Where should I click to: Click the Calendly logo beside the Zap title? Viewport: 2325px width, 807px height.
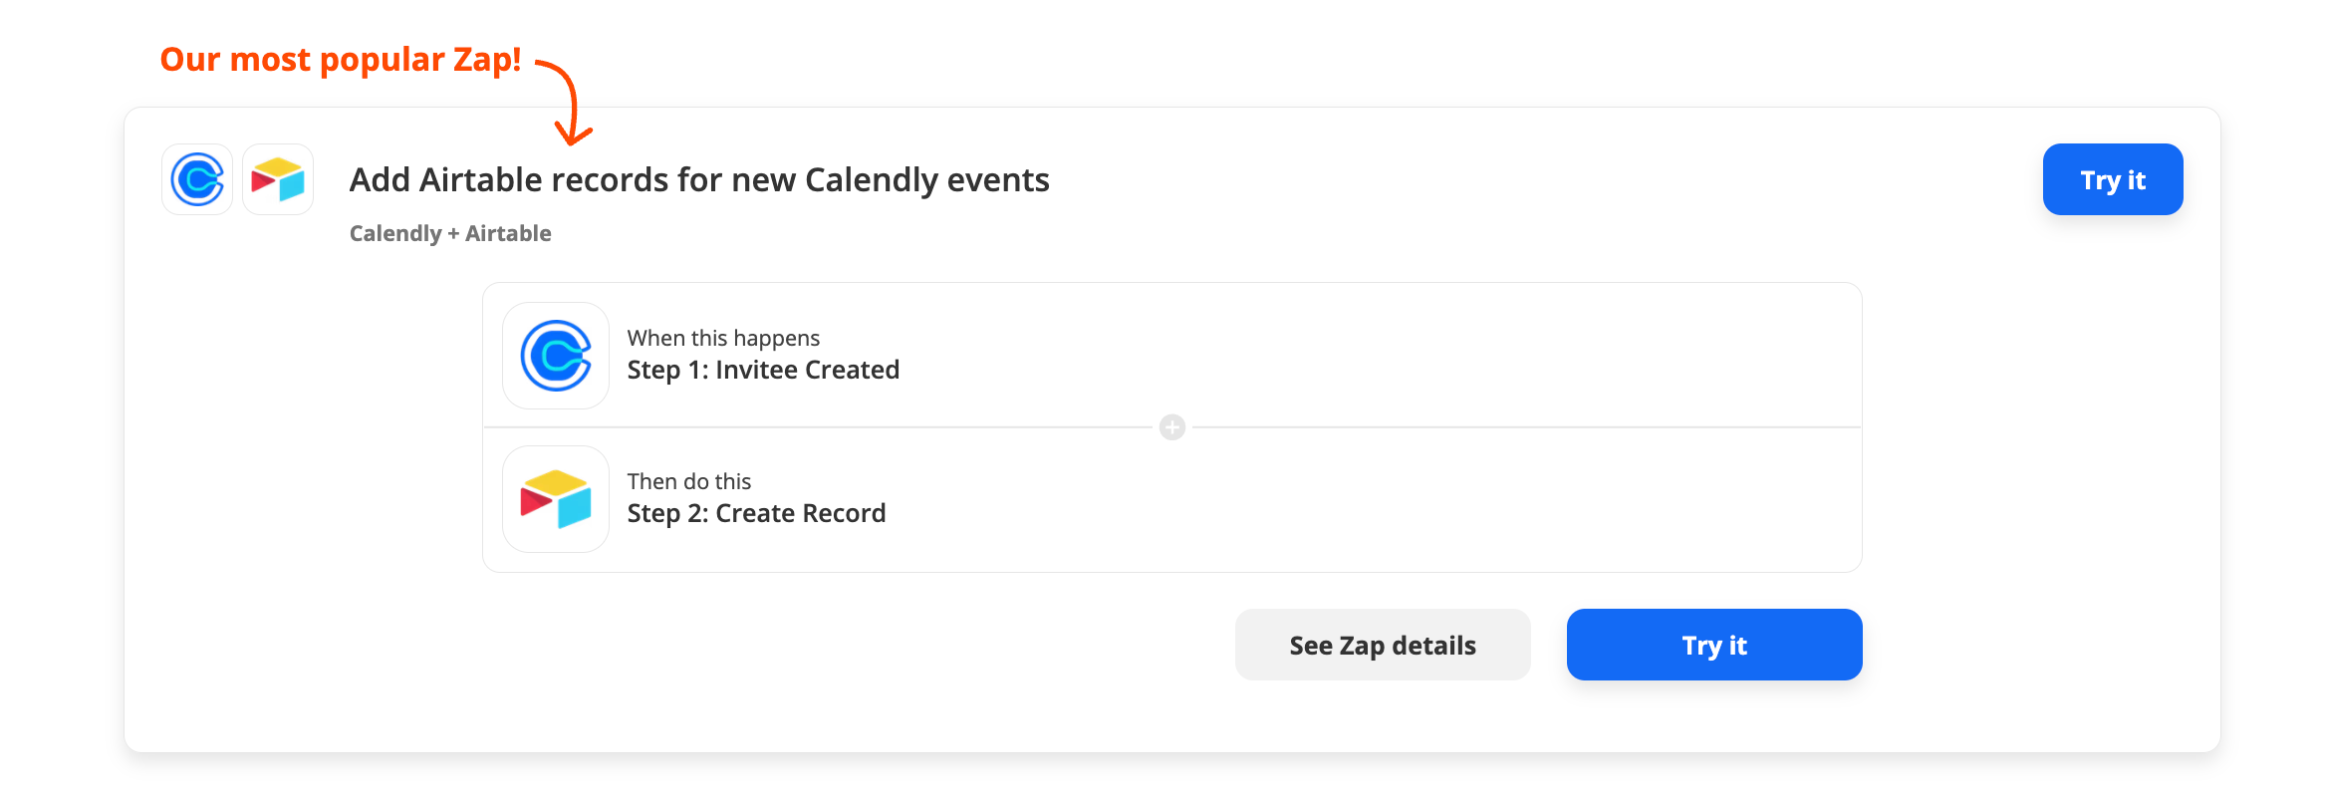click(197, 179)
